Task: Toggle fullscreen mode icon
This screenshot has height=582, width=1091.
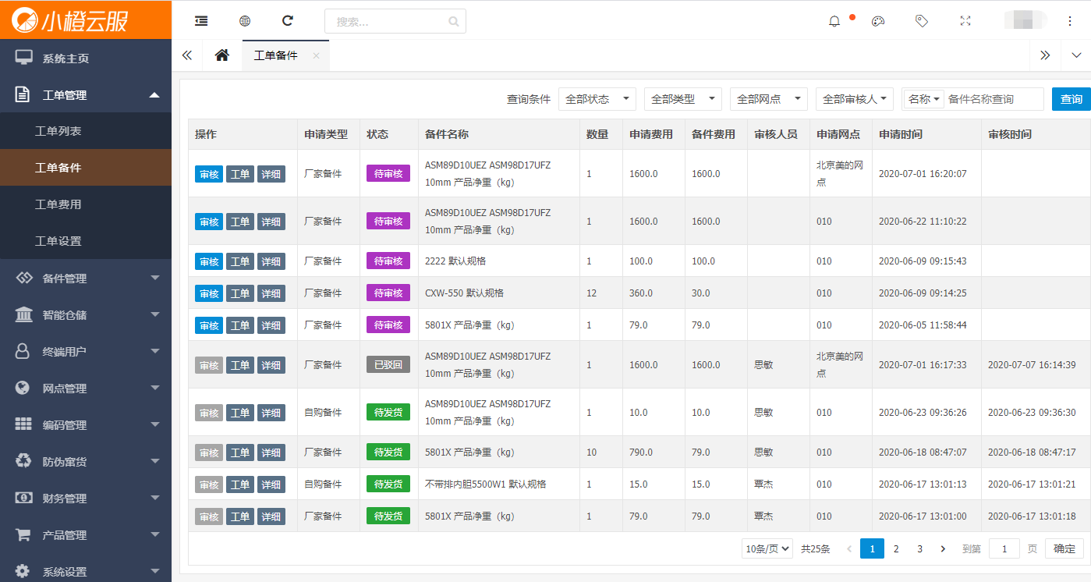Action: (x=965, y=21)
